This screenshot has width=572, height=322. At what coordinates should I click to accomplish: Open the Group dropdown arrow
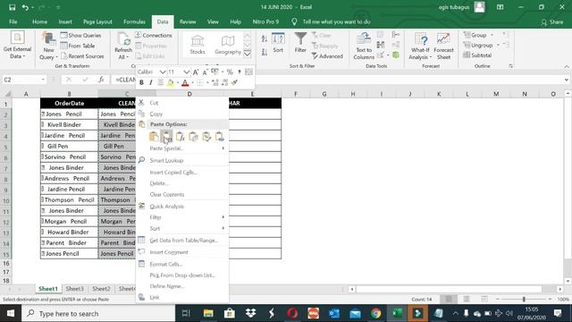[x=492, y=35]
